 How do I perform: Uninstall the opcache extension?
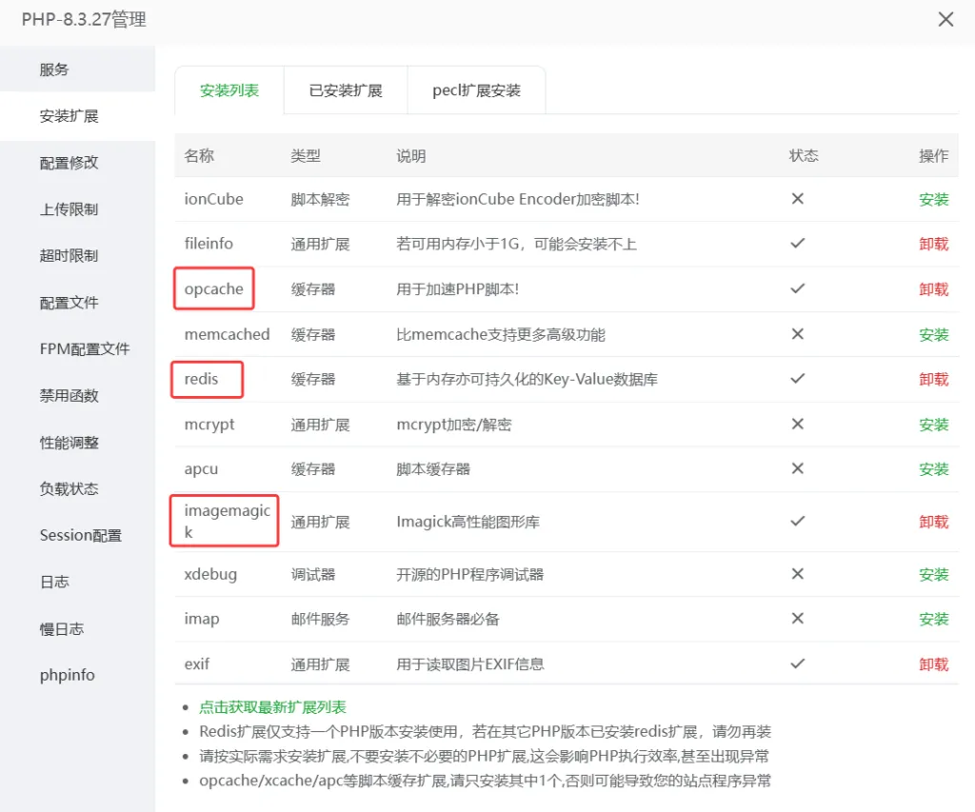[x=933, y=289]
